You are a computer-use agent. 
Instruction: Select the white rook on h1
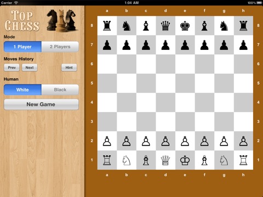pos(243,160)
